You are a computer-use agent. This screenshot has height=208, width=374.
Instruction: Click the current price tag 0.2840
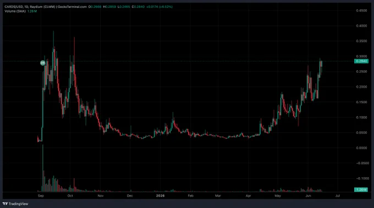[x=361, y=61]
